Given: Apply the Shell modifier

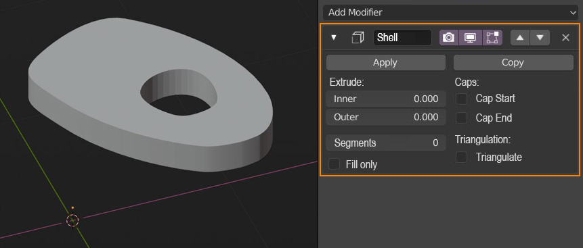Looking at the screenshot, I should tap(385, 62).
